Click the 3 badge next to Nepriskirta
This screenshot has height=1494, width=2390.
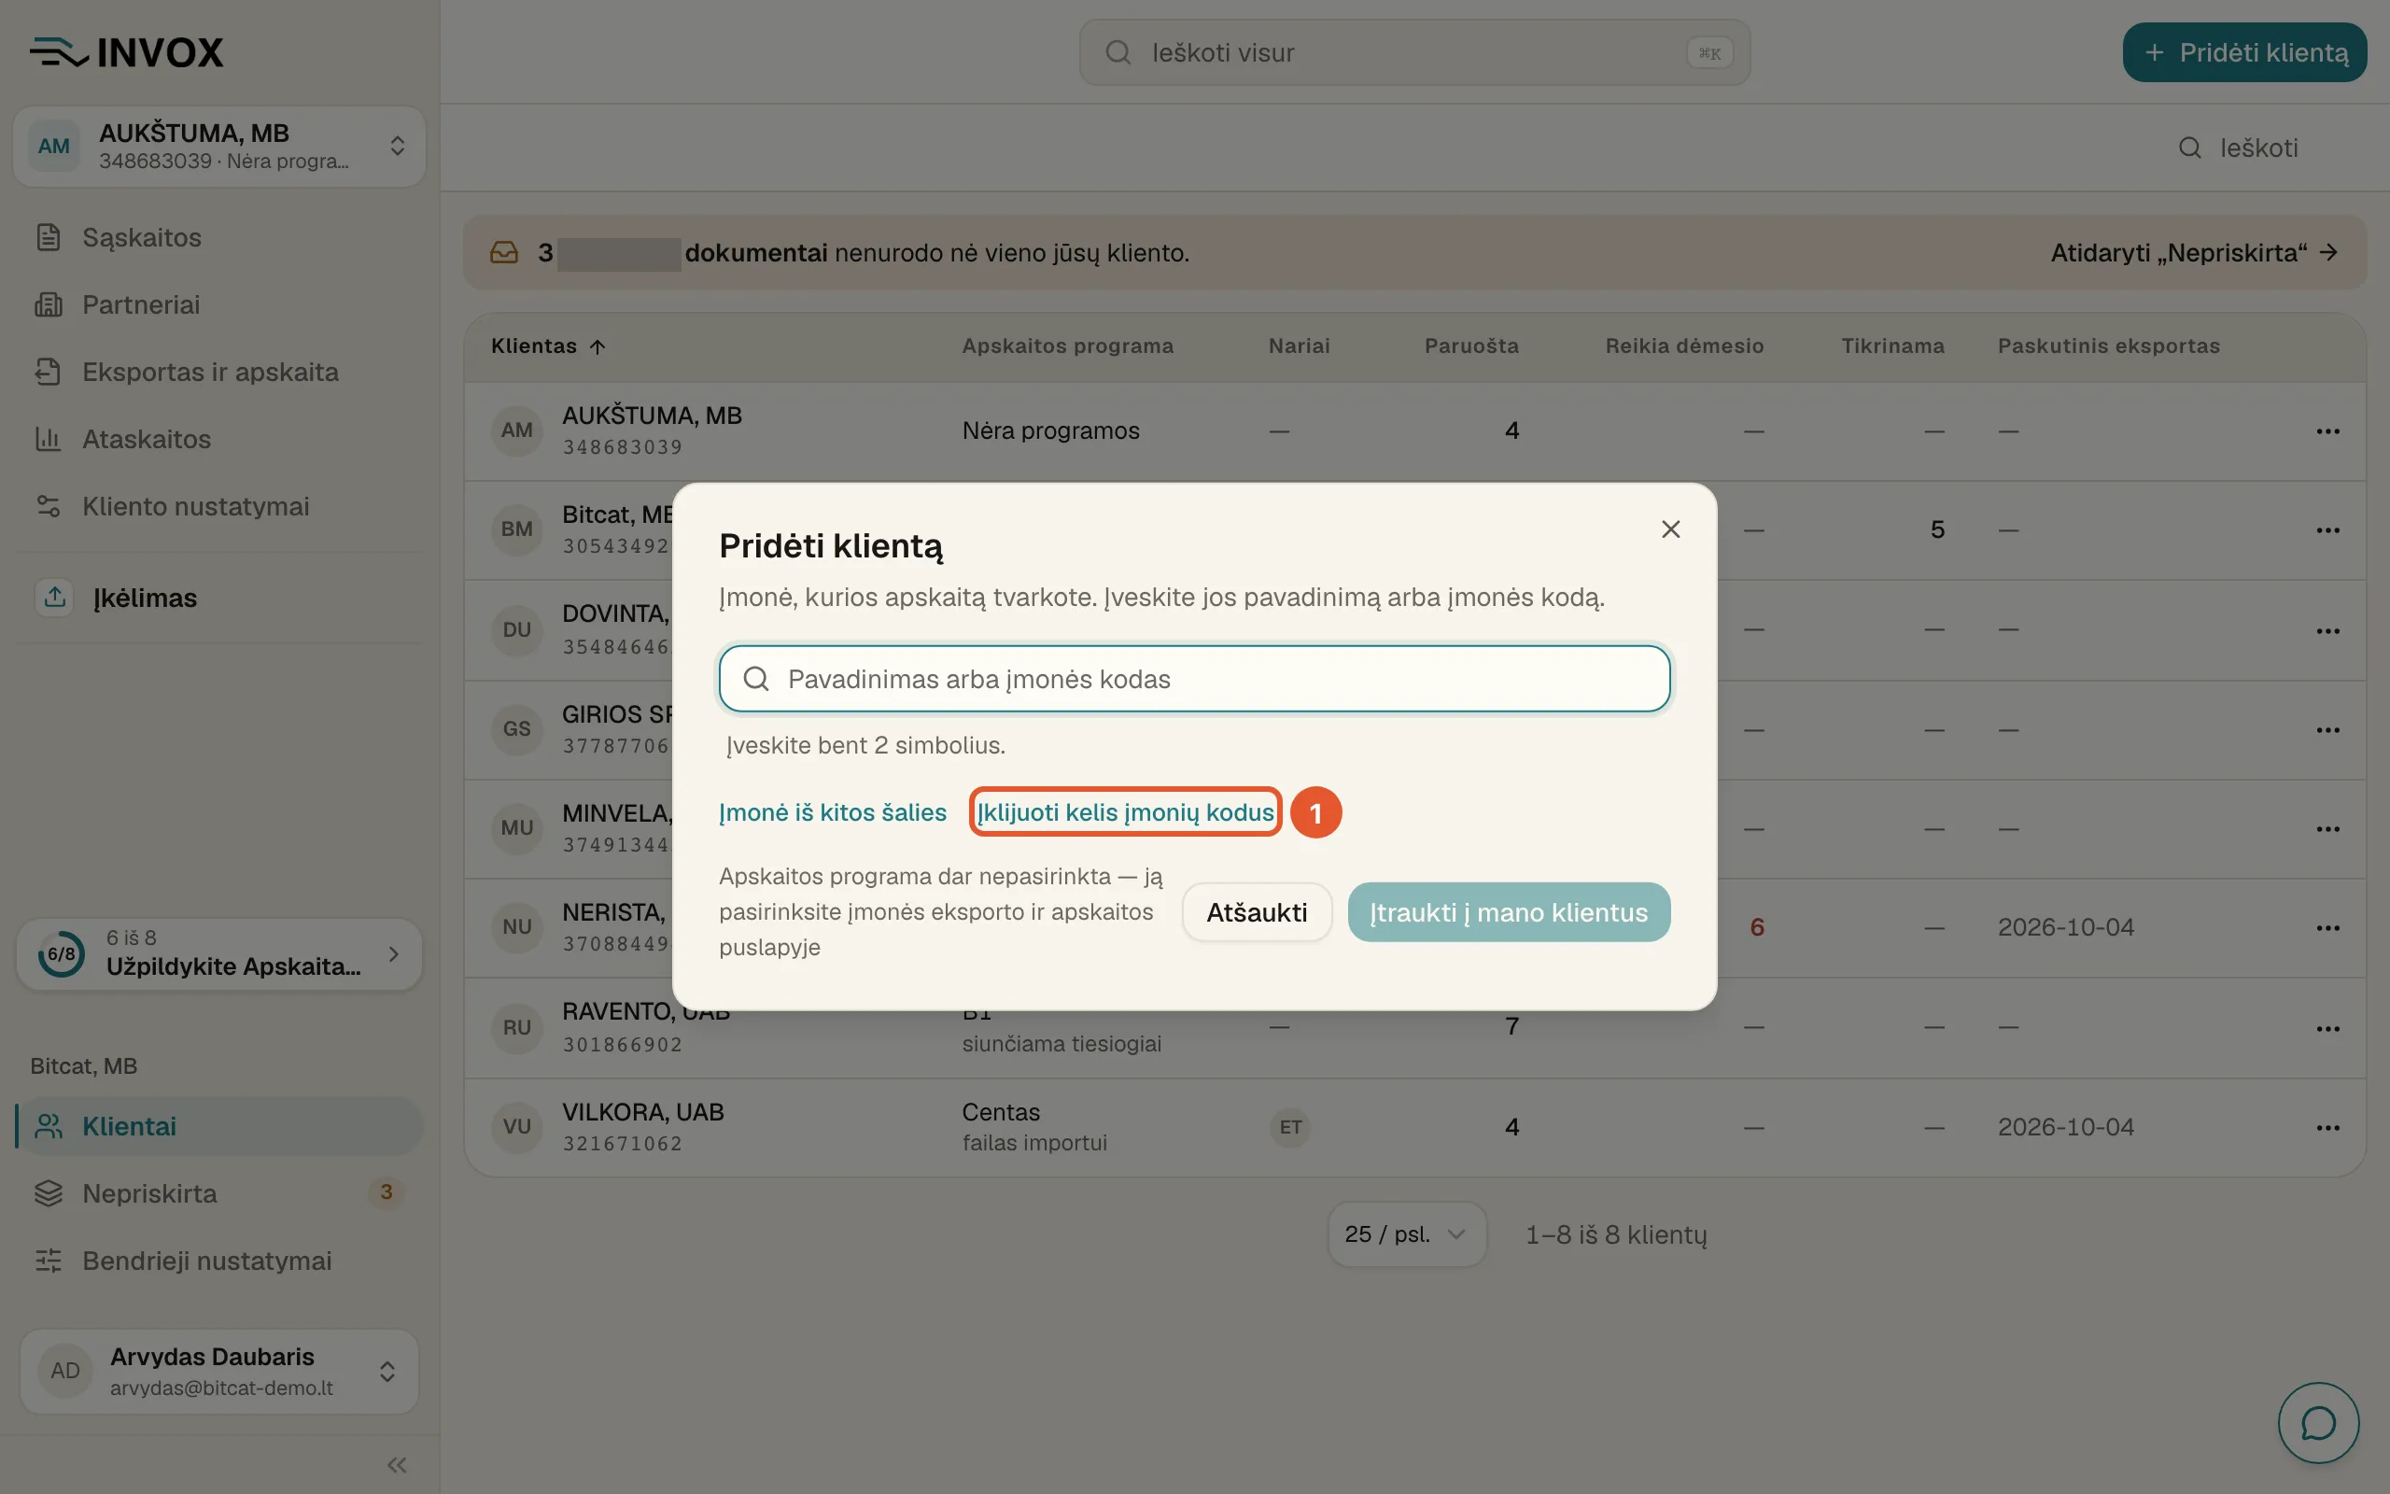387,1192
